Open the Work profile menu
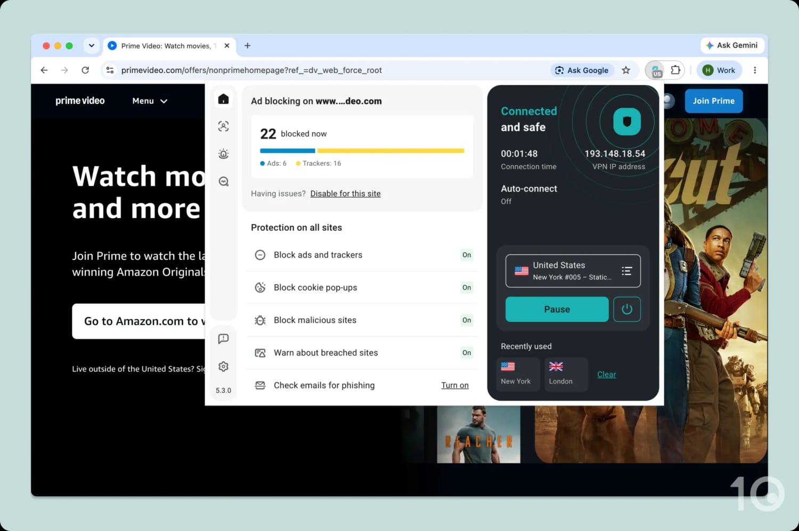 click(719, 70)
